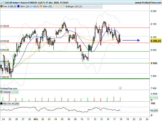
Task: Click the black RSI (14) legend square
Action: (x=2, y=104)
